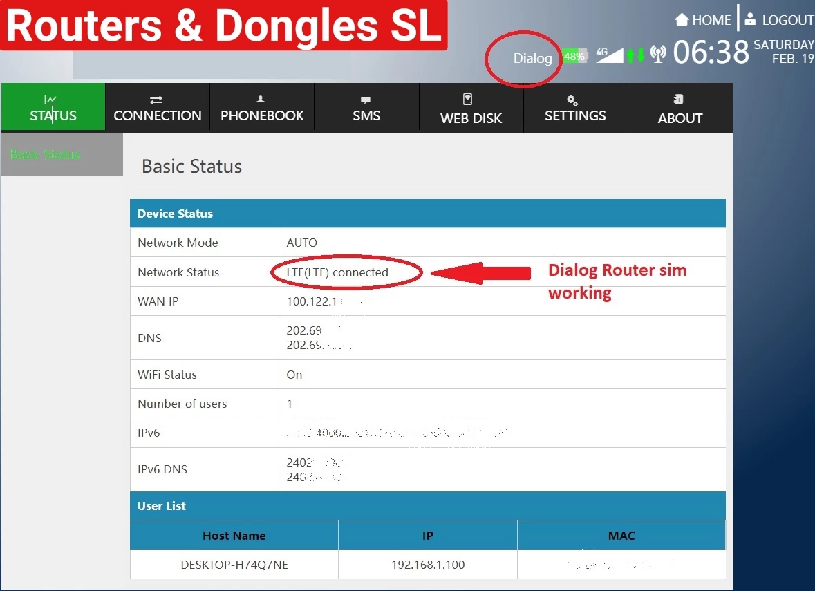Click the phonebook person icon
The image size is (815, 591).
coord(261,99)
